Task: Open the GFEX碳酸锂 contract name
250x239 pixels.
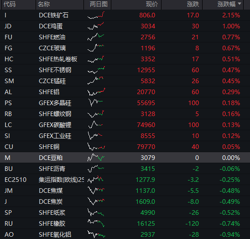Action: (x=55, y=125)
